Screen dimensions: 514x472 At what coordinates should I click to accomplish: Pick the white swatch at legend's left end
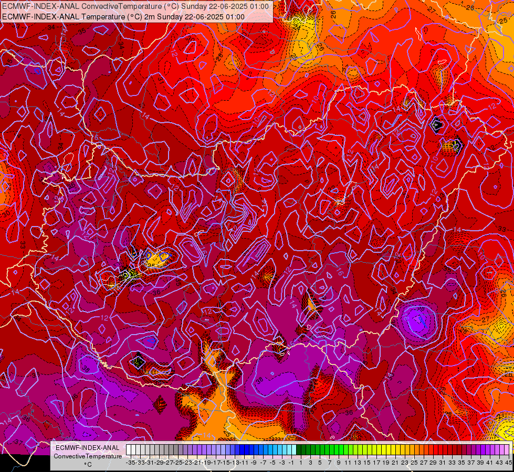pos(129,449)
